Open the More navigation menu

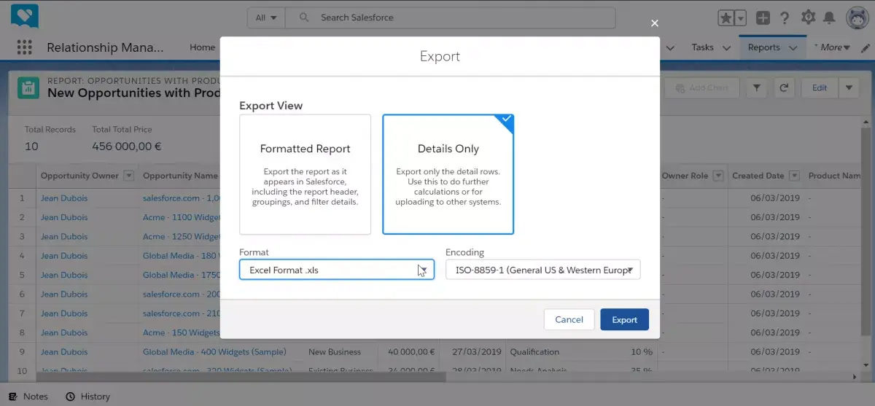[833, 47]
